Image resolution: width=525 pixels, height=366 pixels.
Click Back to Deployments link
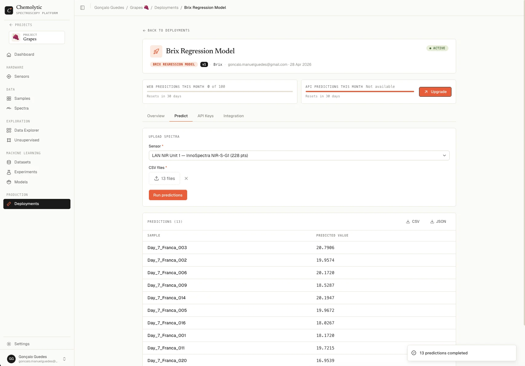[166, 31]
